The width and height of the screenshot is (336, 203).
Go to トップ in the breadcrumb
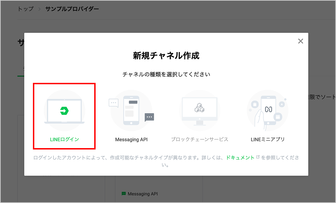pyautogui.click(x=26, y=9)
